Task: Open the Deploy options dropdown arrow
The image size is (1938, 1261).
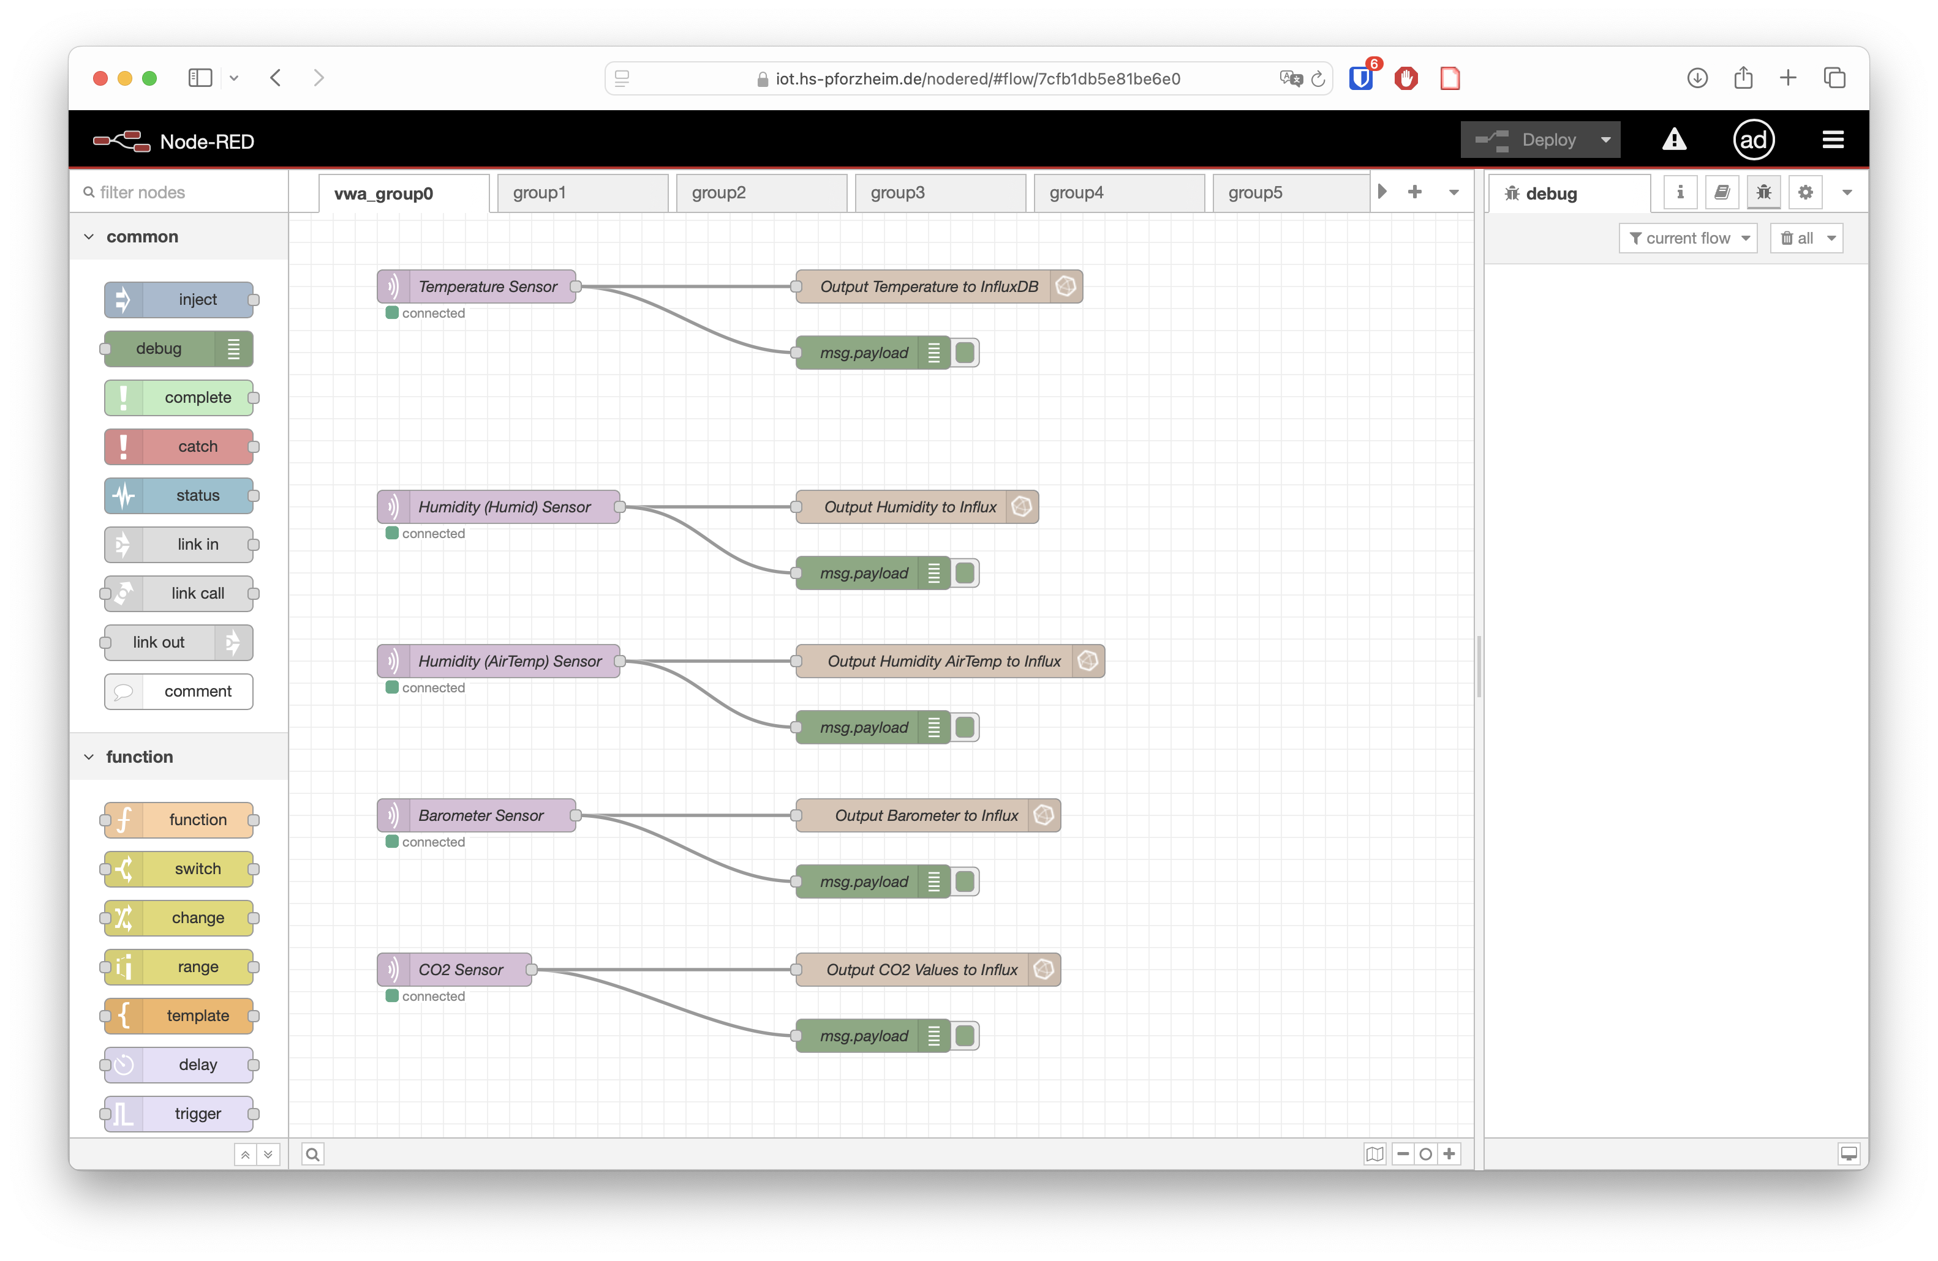Action: tap(1605, 139)
